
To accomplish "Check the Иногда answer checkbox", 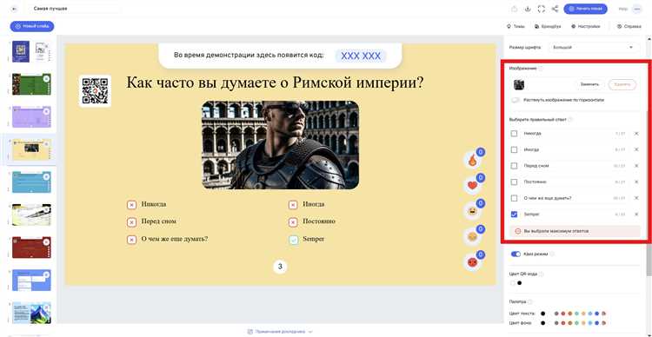I will [514, 149].
